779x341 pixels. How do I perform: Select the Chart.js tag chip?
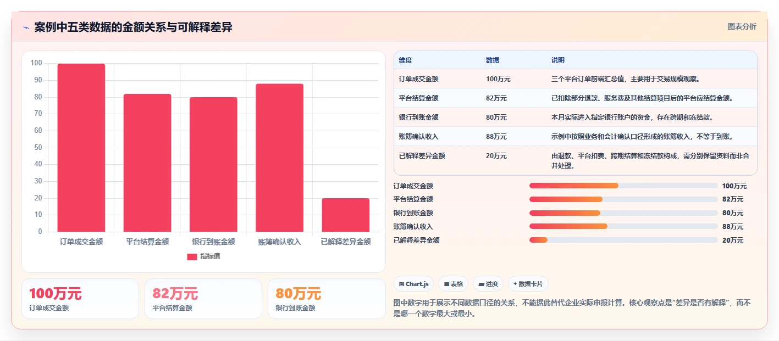pyautogui.click(x=413, y=284)
